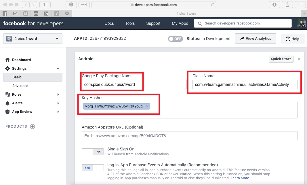Show all tabs overview icon
Screen dimensions: 307x185
300,5
